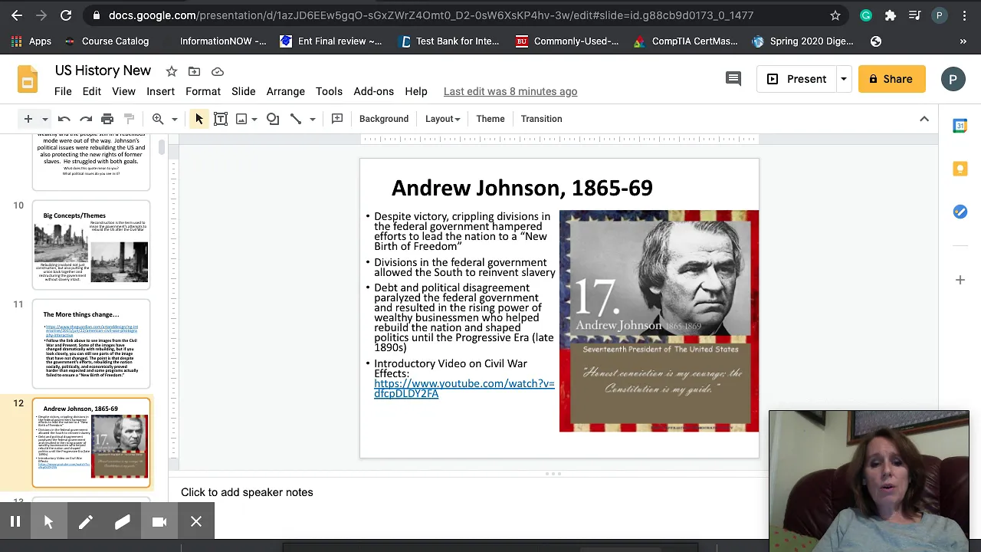Open the Arrange menu
The width and height of the screenshot is (981, 552).
[286, 91]
